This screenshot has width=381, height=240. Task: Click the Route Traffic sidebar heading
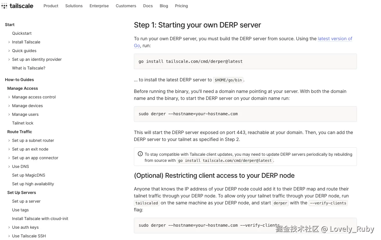(x=20, y=132)
